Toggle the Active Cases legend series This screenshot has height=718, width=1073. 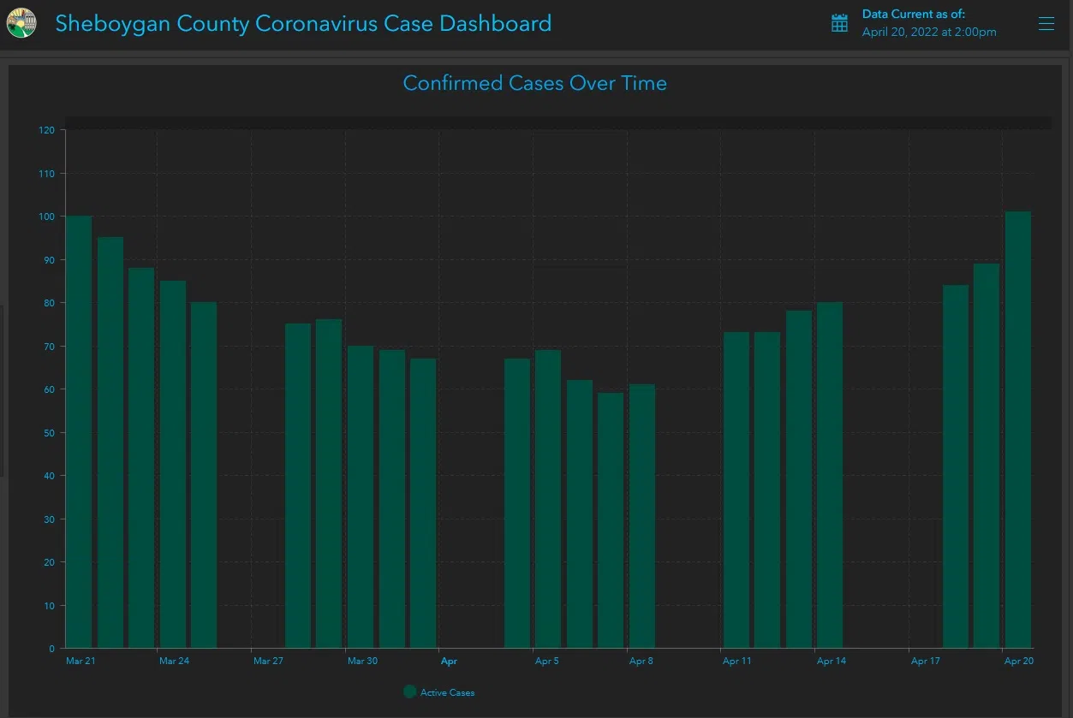point(447,692)
